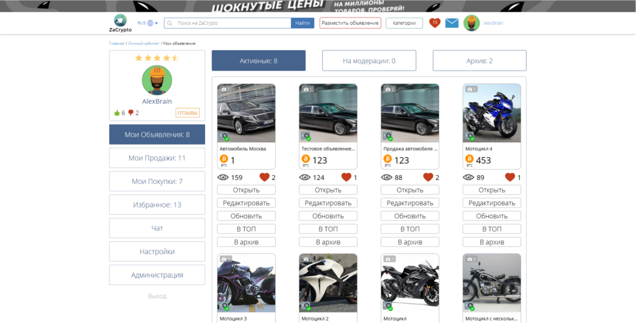Open the AlexBrain account menu

[x=493, y=23]
